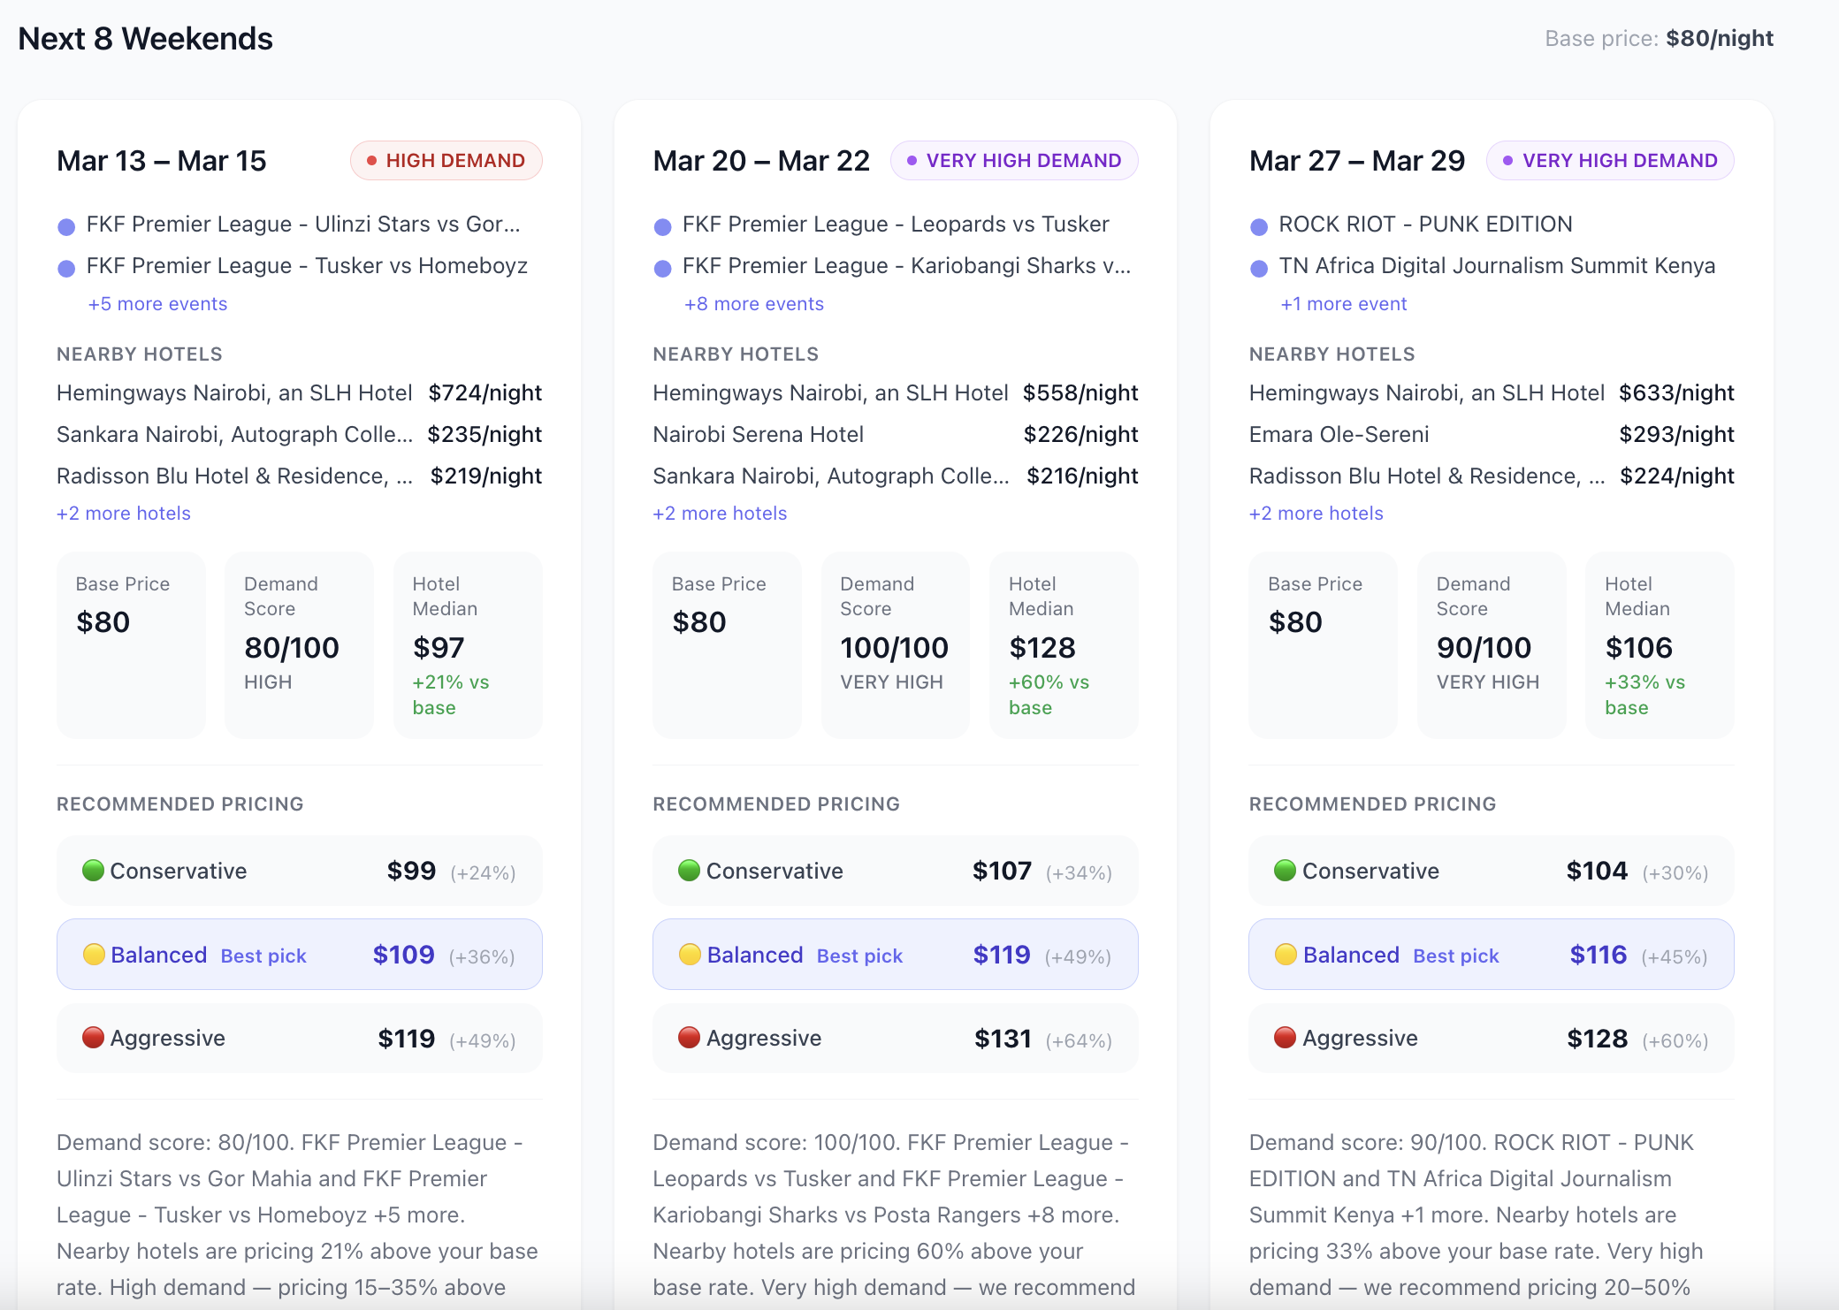This screenshot has width=1839, height=1310.
Task: Open +2 more hotels under Mar 13 weekend
Action: pos(124,514)
